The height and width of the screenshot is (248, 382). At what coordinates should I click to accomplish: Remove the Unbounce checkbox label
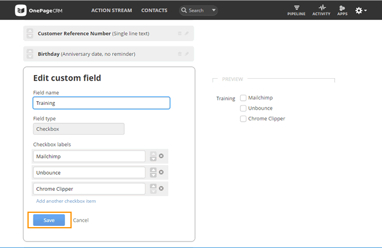point(161,172)
